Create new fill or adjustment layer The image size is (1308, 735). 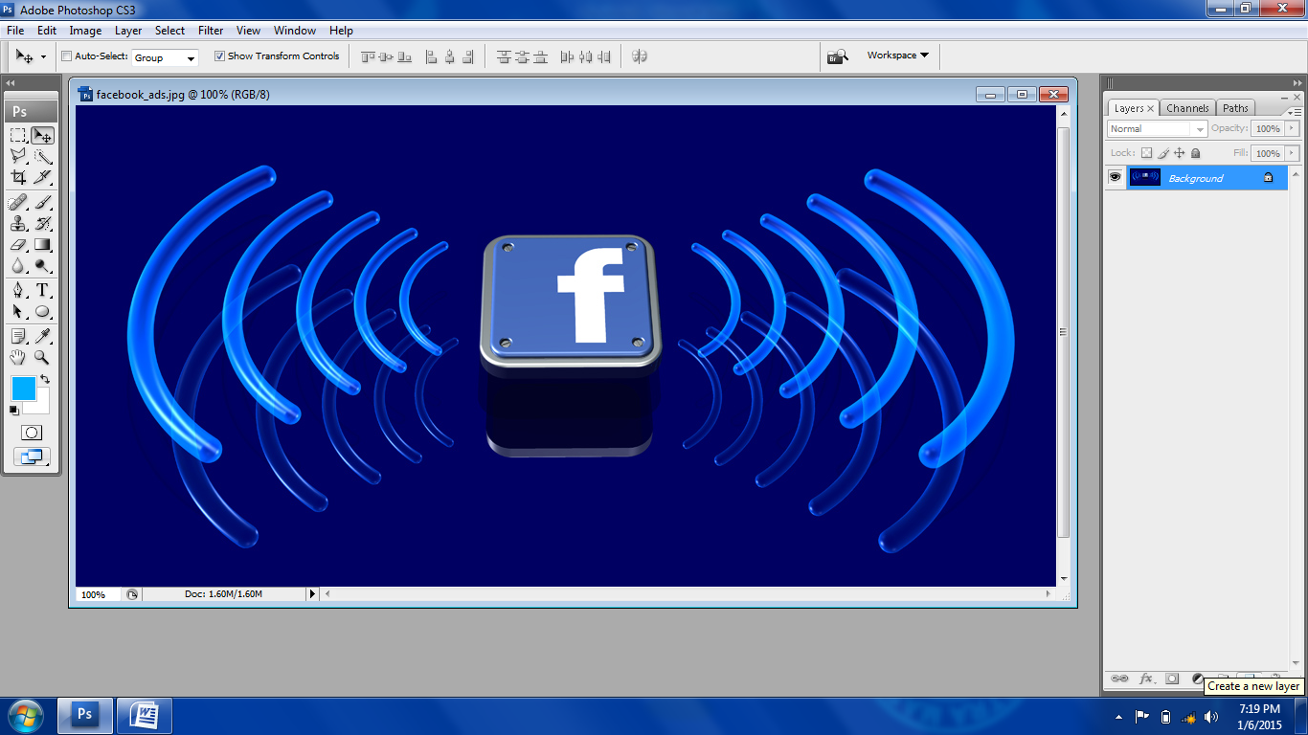coord(1197,679)
